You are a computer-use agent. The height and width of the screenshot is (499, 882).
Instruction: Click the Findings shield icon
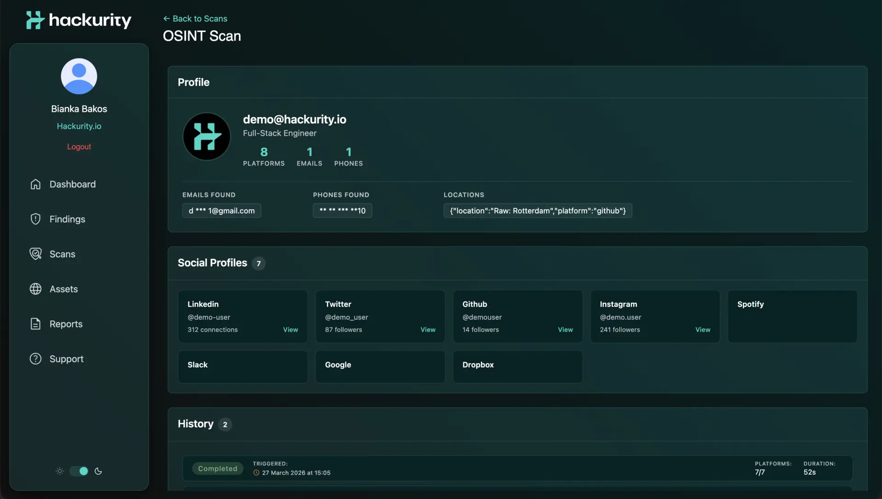click(x=35, y=219)
